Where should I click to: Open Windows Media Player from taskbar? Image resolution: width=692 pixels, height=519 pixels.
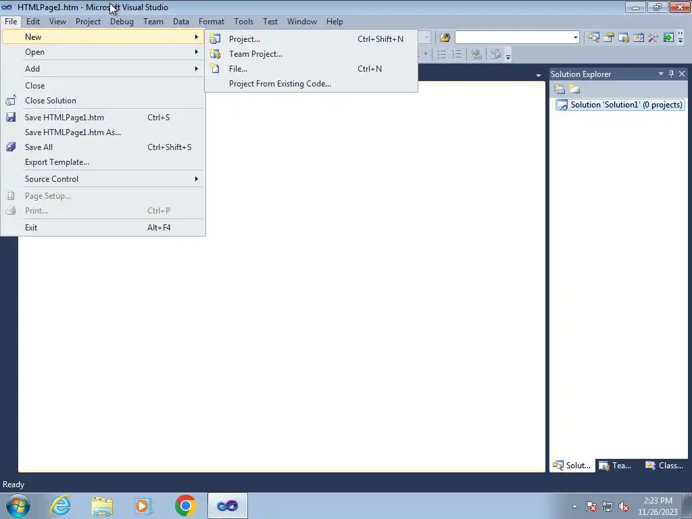coord(143,505)
